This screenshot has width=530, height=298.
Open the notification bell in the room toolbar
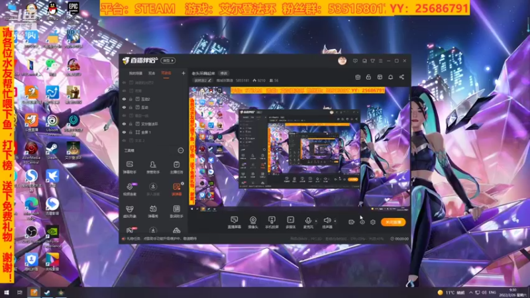[390, 77]
